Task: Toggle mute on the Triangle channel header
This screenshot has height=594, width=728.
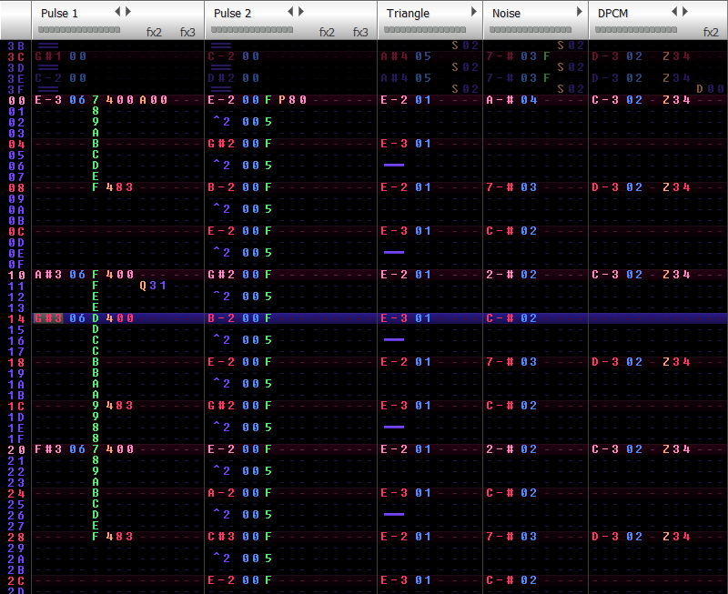Action: [x=408, y=14]
